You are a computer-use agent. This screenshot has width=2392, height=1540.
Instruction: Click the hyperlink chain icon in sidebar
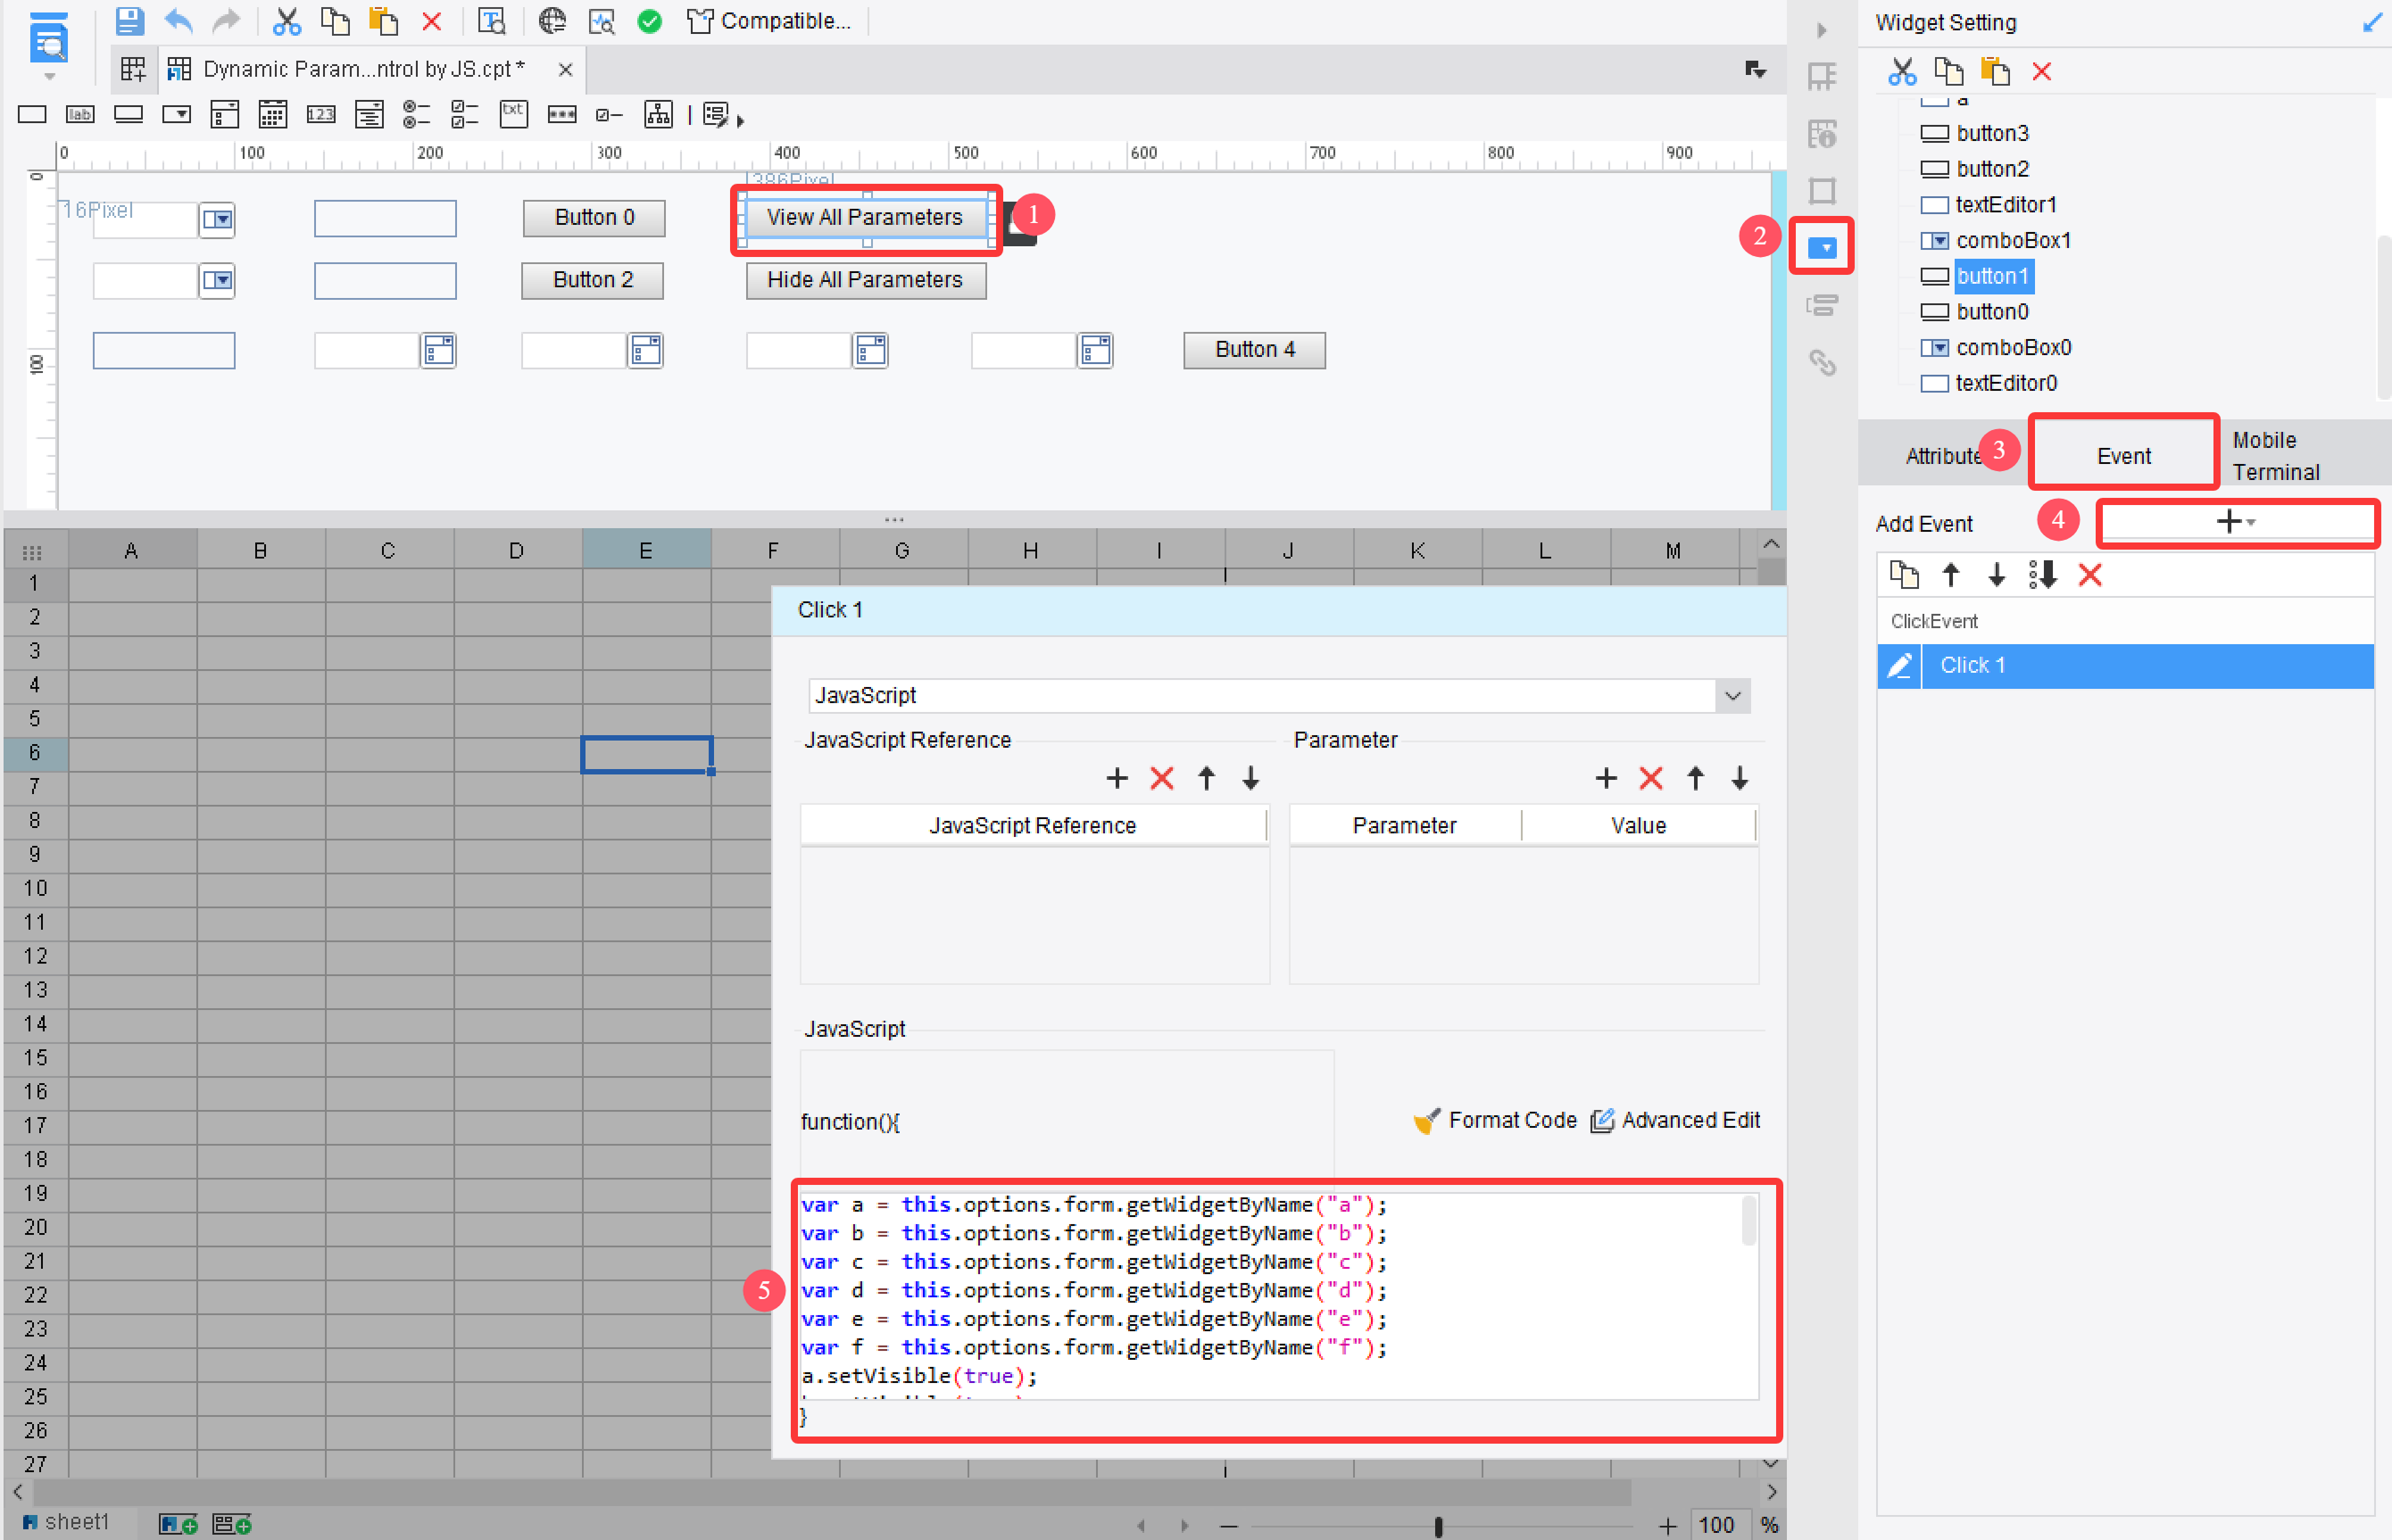(1822, 362)
